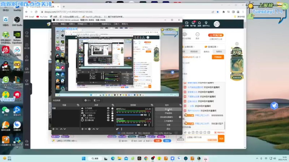This screenshot has width=289, height=162.
Task: Adjust 麦克风/Aux volume slider
Action: pos(130,115)
